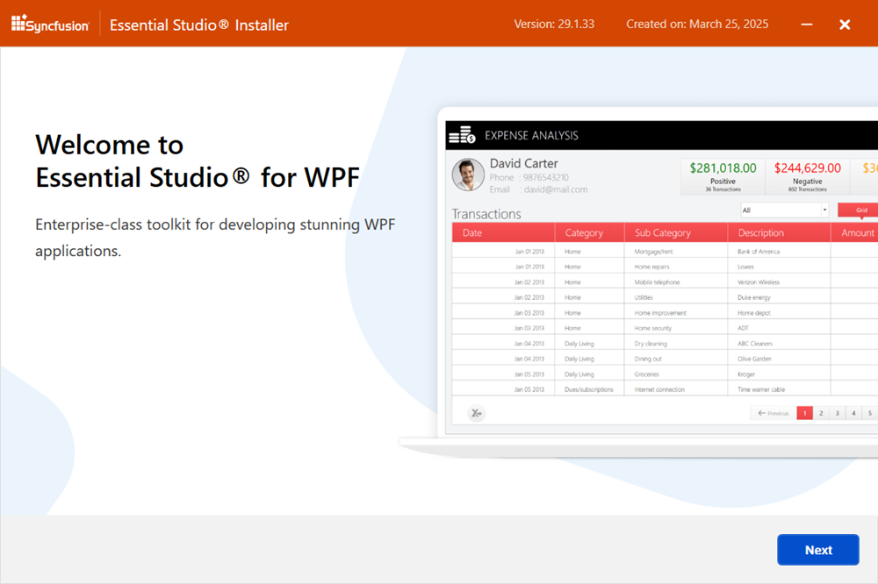
Task: Select page 3 in the pager
Action: point(837,413)
